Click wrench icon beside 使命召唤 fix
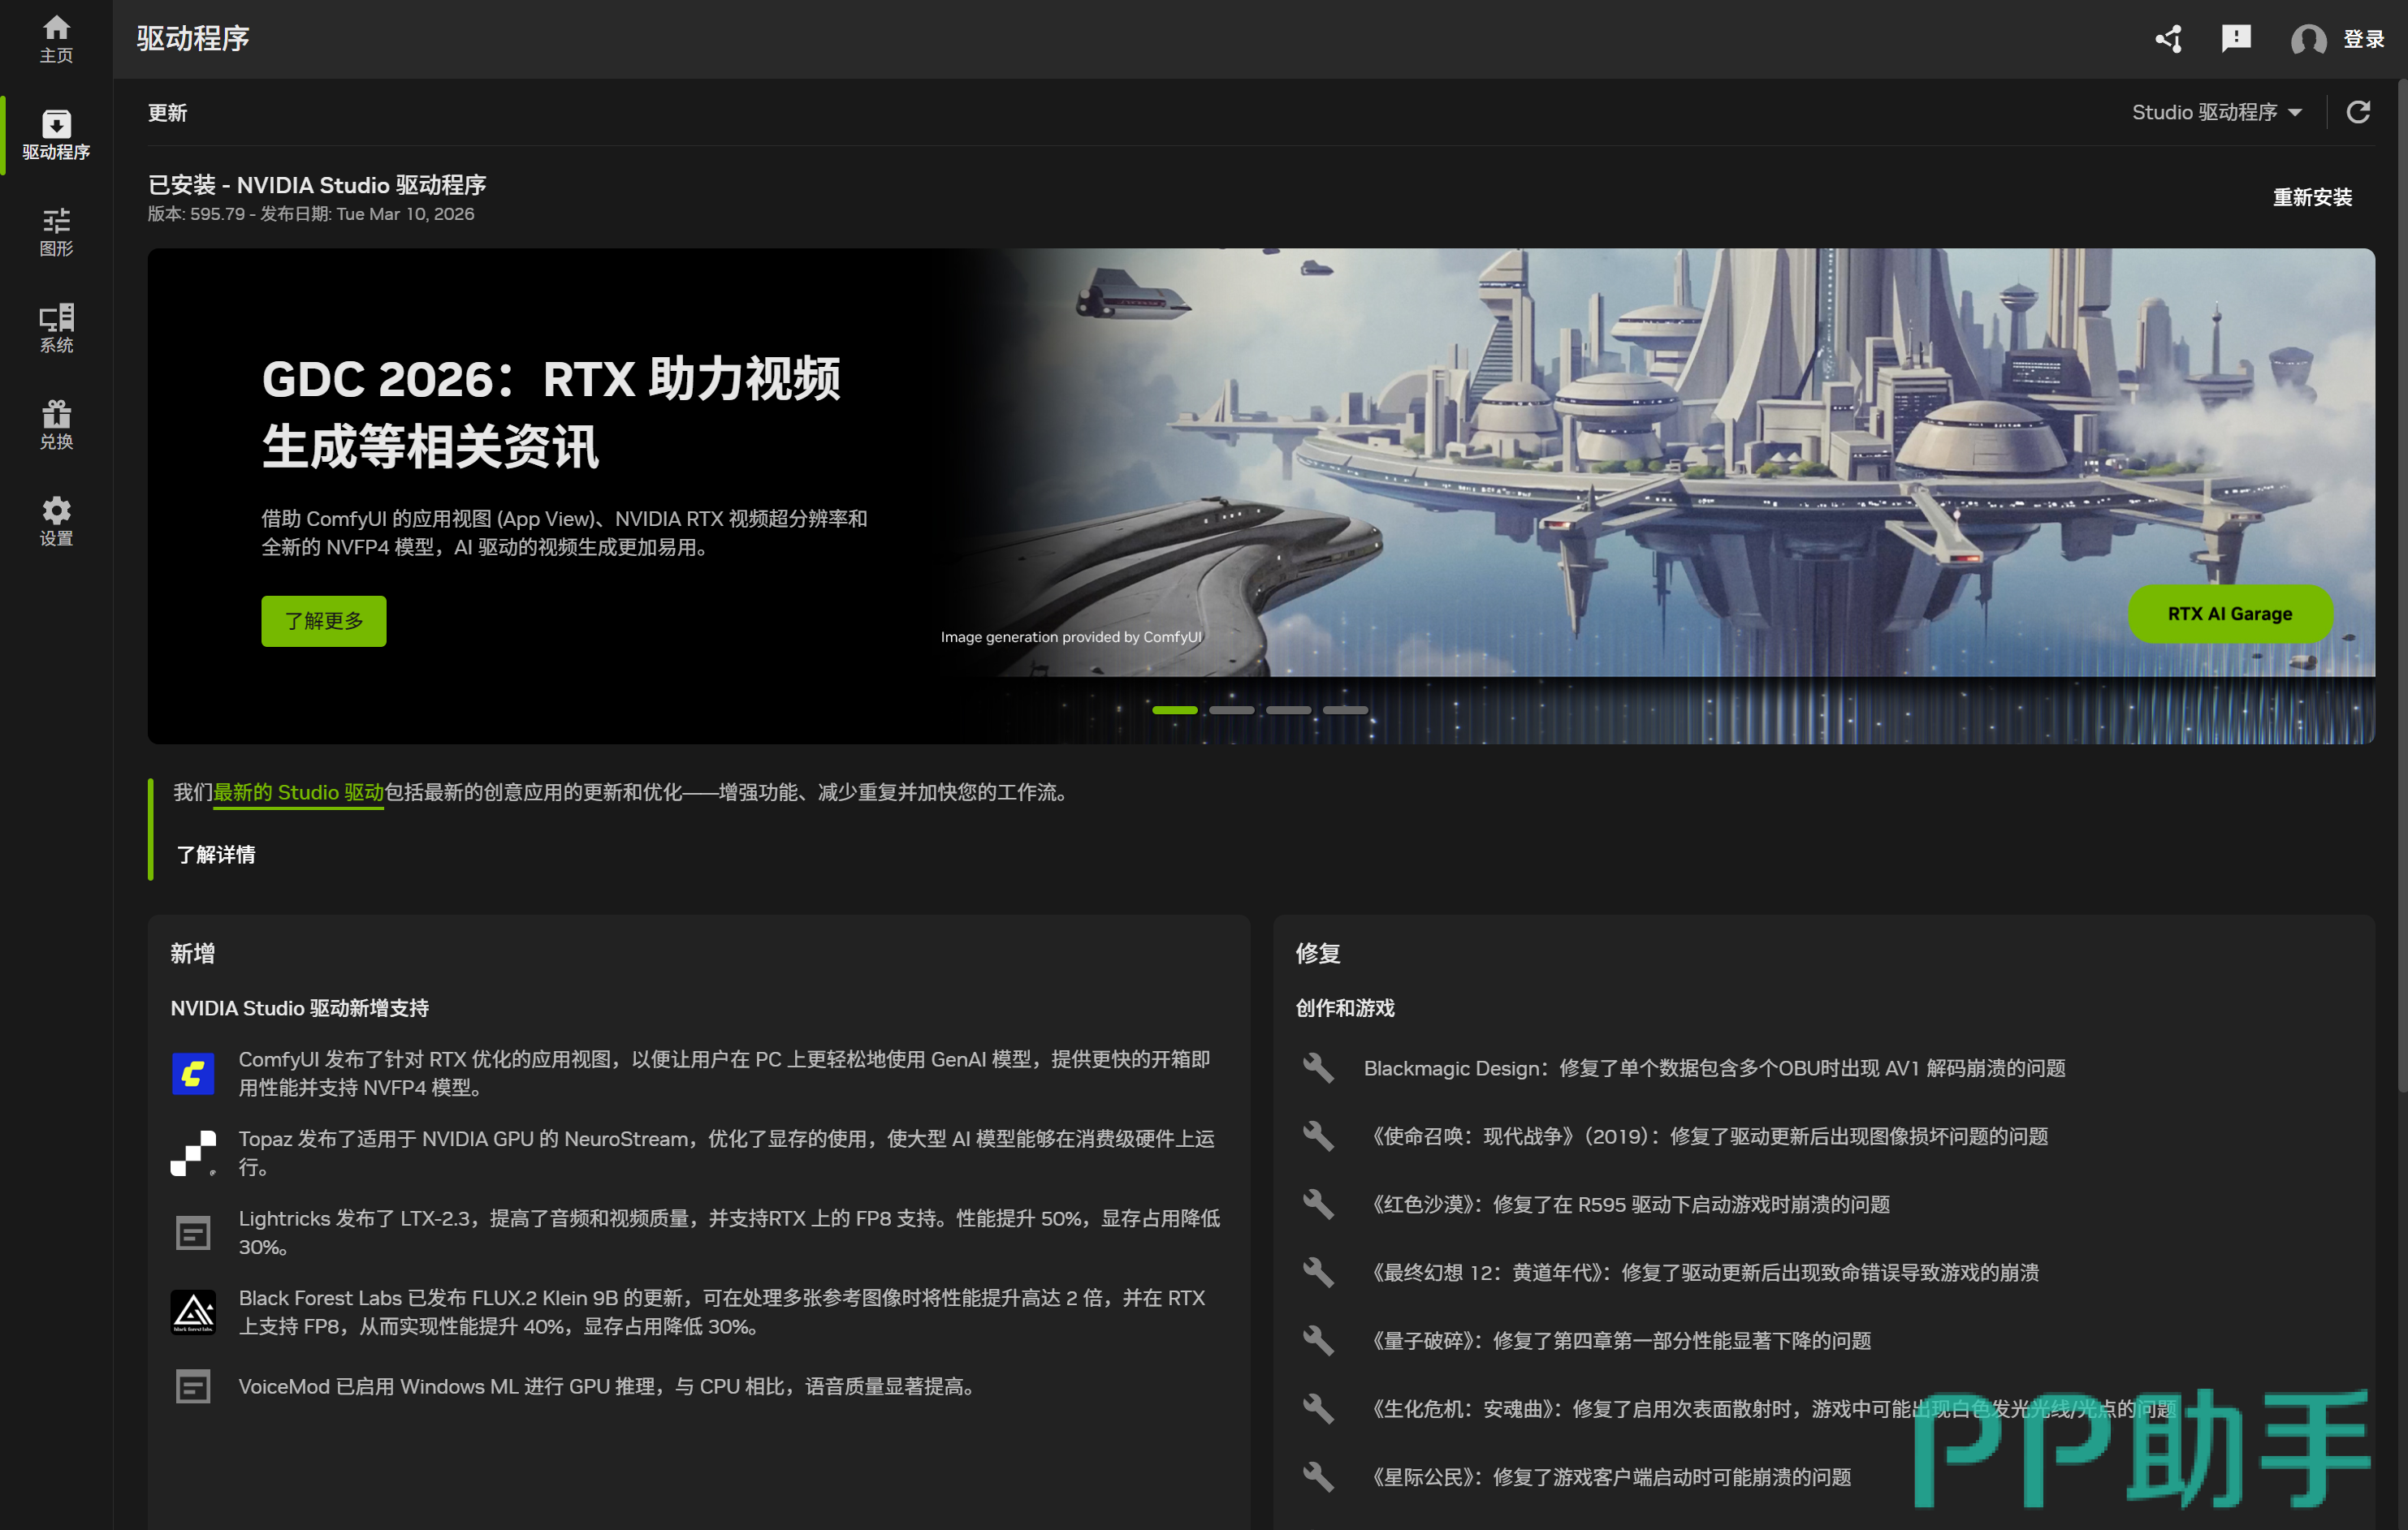Screen dimensions: 2408x1530 (x=1318, y=1136)
